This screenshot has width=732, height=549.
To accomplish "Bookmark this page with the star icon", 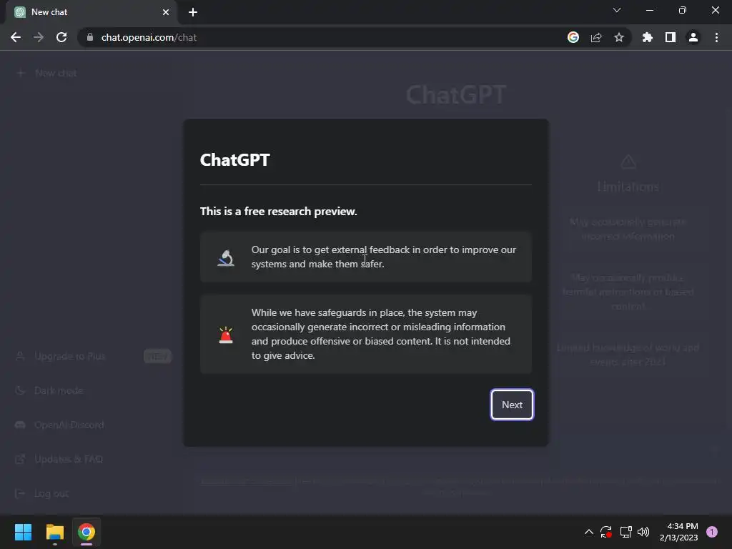I will pos(619,37).
